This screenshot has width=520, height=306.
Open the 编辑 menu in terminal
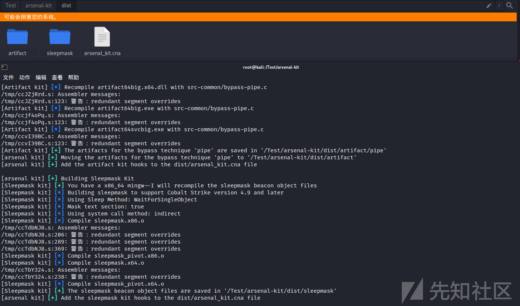[41, 77]
